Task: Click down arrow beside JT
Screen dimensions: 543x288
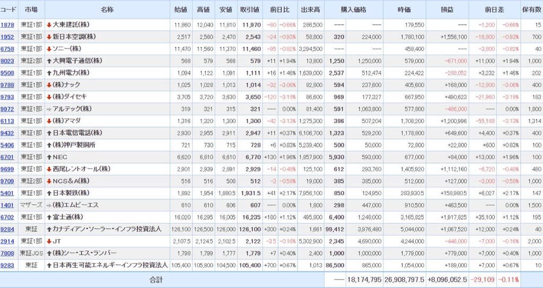Action: (49, 241)
